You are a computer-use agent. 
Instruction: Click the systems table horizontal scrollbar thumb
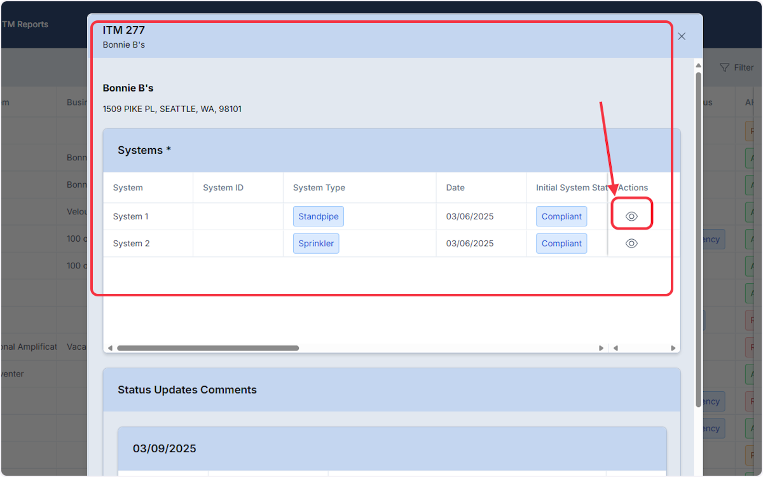point(208,348)
